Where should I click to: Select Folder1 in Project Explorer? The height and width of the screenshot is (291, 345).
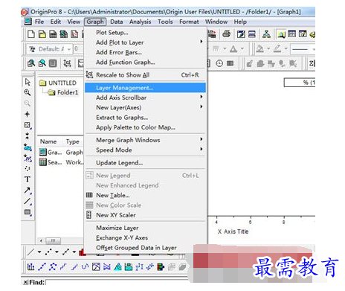click(x=63, y=92)
